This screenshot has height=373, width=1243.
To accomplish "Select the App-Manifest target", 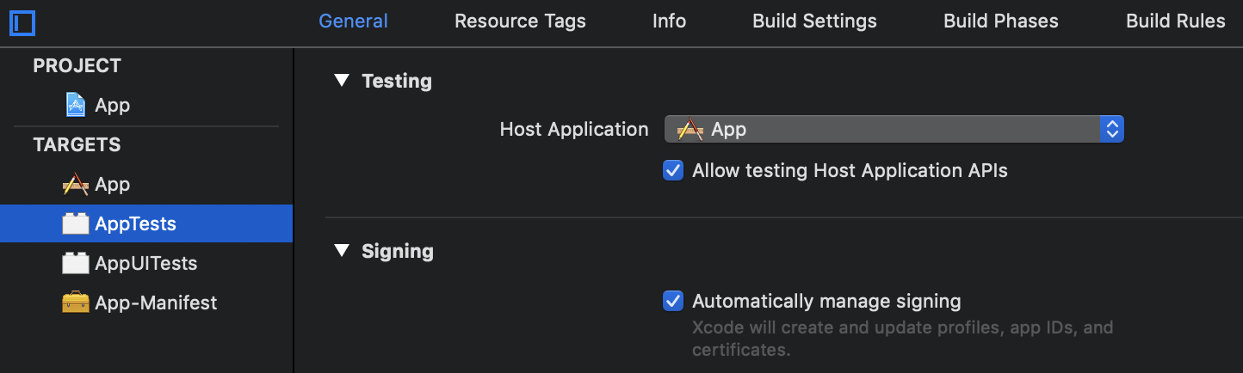I will (146, 303).
